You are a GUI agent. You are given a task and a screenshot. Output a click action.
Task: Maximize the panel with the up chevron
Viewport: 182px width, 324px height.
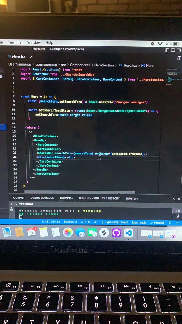174,199
